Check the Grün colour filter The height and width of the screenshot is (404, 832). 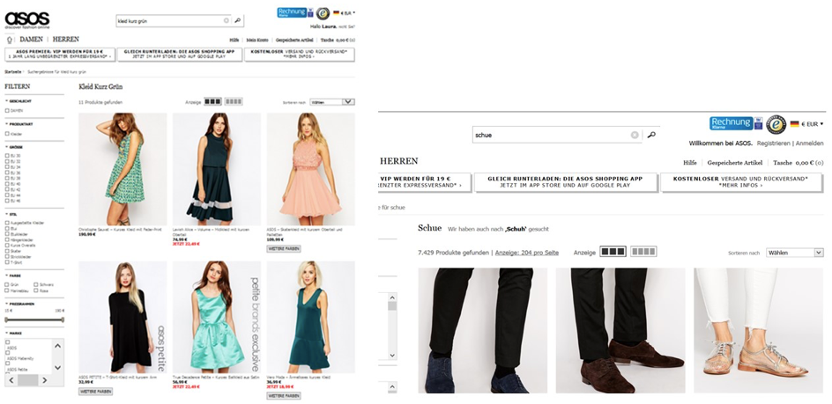click(7, 284)
